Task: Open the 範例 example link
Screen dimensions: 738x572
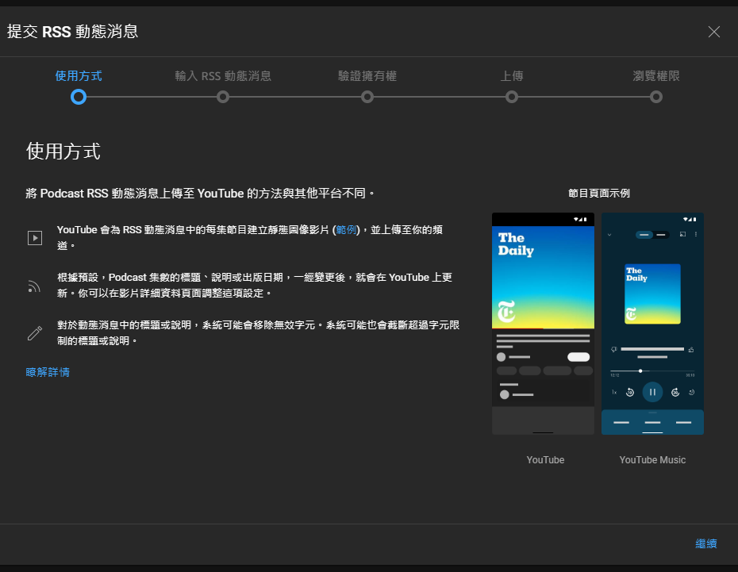Action: (x=346, y=229)
